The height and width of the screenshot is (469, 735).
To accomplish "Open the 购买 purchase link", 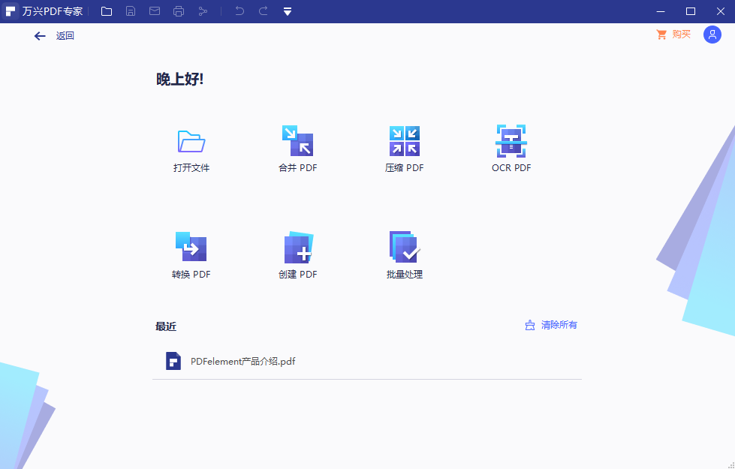I will click(679, 34).
